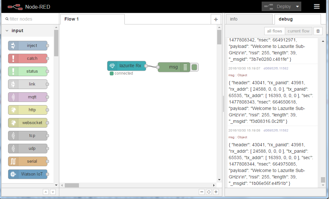This screenshot has height=199, width=329.
Task: Select the status node in palette
Action: [28, 71]
